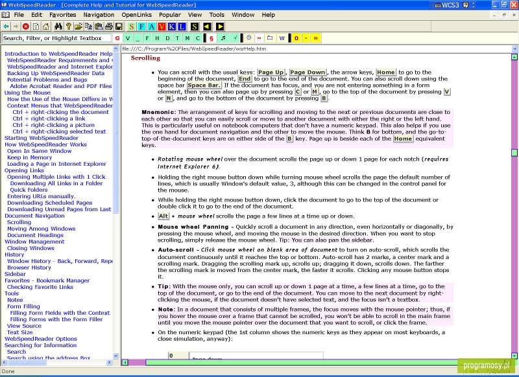Click the yellow equals sign button
Image resolution: width=519 pixels, height=377 pixels.
click(x=316, y=38)
